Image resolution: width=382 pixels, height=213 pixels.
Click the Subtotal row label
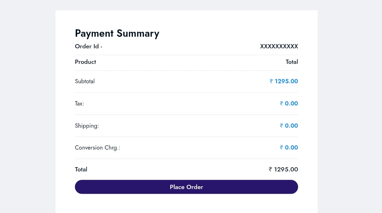[85, 81]
